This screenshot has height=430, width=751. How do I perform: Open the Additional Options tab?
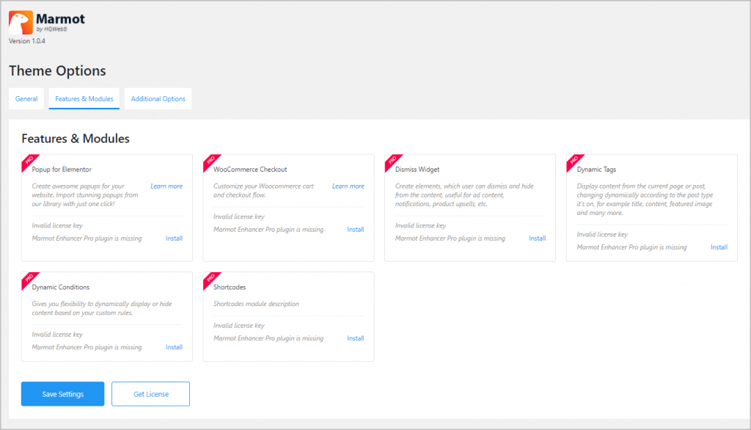point(158,99)
